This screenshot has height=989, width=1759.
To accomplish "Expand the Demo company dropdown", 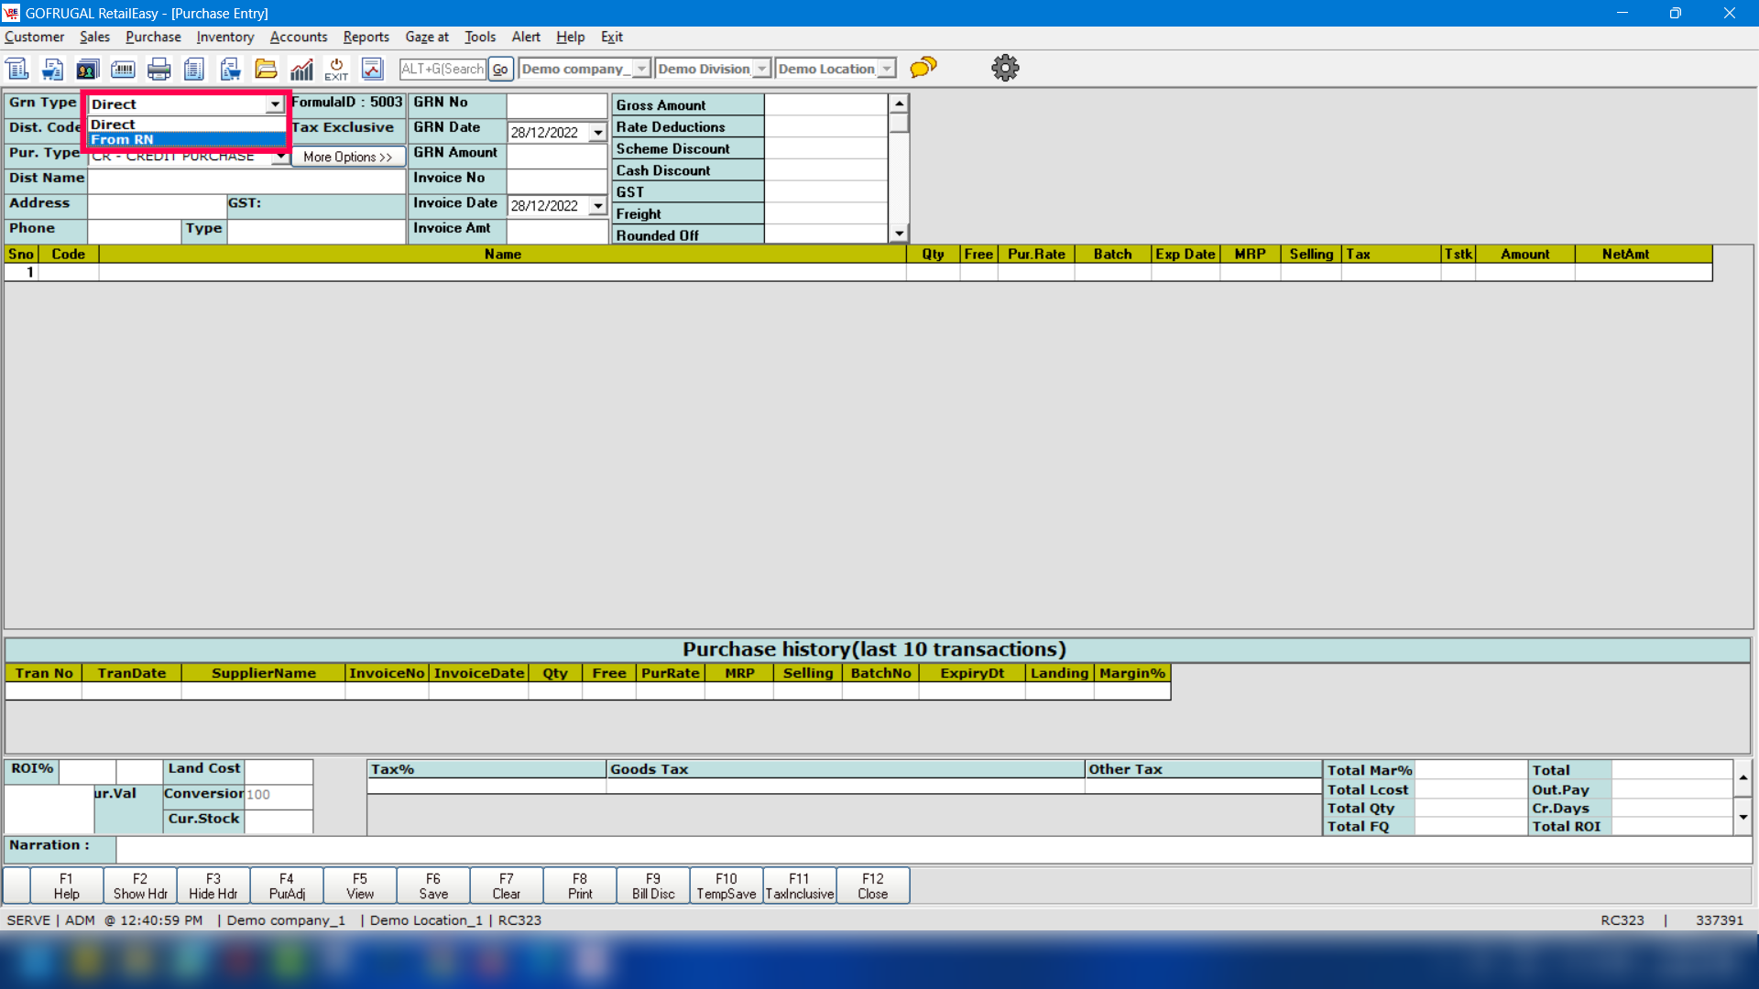I will (641, 69).
